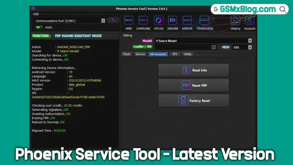Switch to the Flash tab

click(127, 54)
